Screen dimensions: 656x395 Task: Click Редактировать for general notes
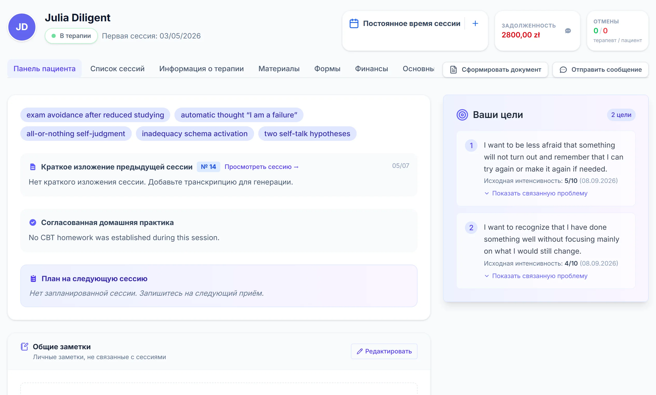[x=384, y=351]
